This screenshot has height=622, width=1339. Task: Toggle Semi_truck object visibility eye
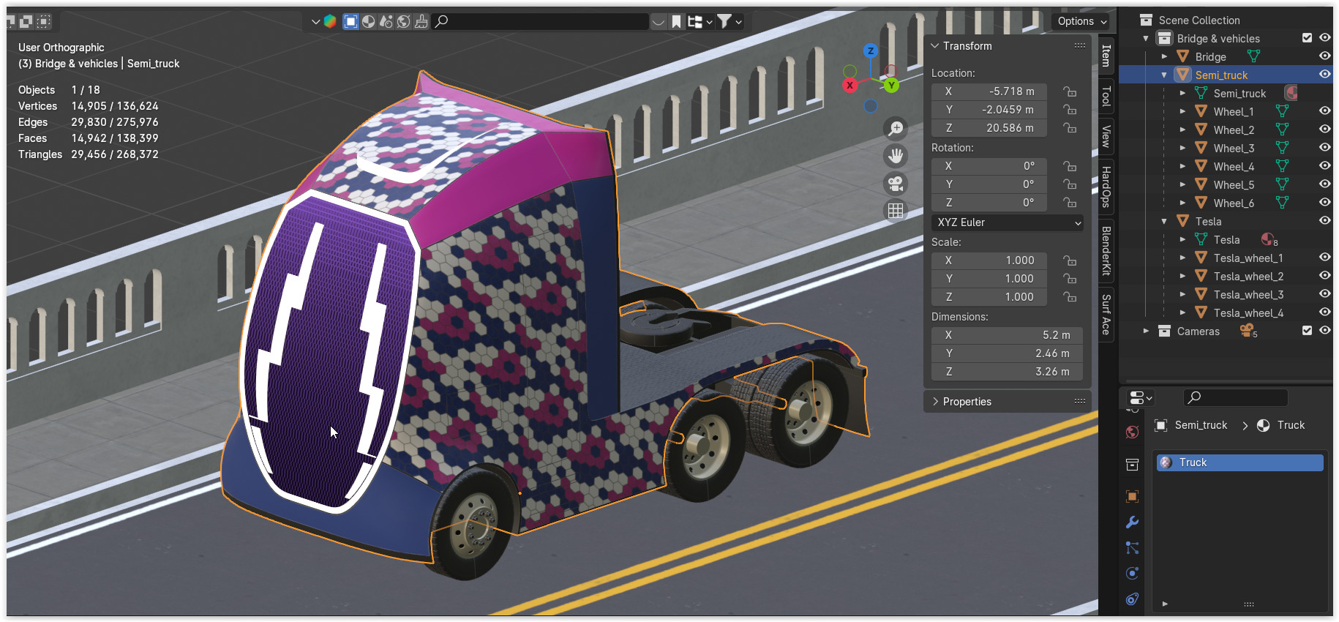[x=1324, y=74]
